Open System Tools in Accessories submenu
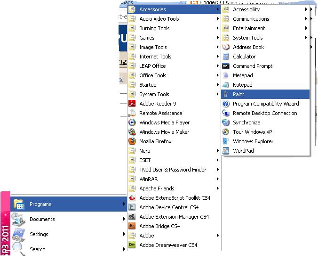This screenshot has width=318, height=262. (x=265, y=38)
